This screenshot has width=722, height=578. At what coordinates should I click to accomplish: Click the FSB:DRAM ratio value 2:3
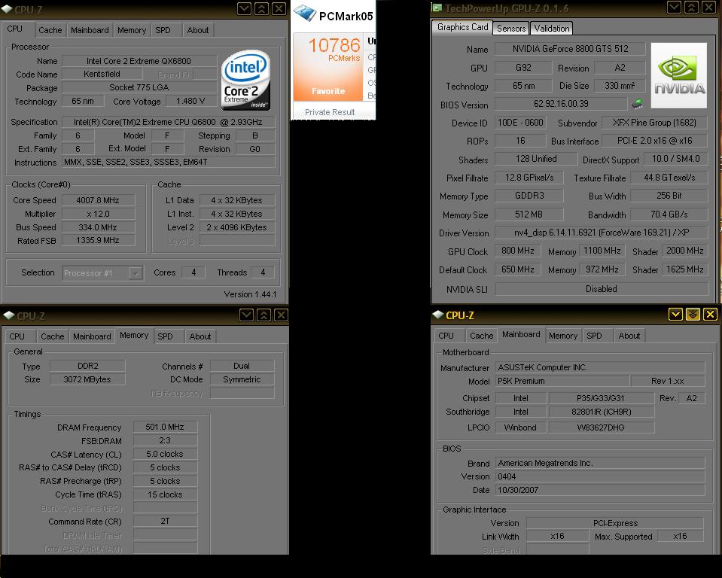[165, 440]
